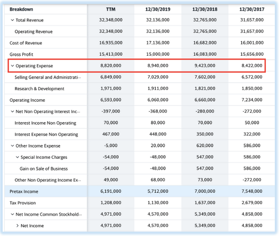The width and height of the screenshot is (279, 236).
Task: Click Research & Development row label
Action: click(x=40, y=89)
